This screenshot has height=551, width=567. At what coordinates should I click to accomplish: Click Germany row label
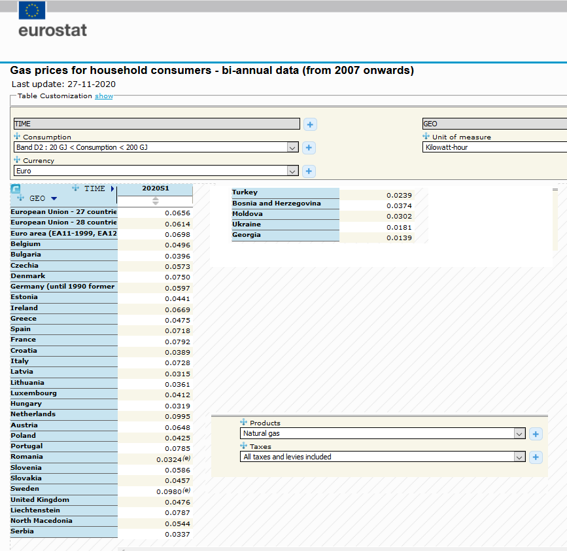click(64, 287)
